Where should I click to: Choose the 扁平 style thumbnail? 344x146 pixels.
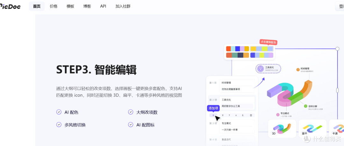(312, 128)
